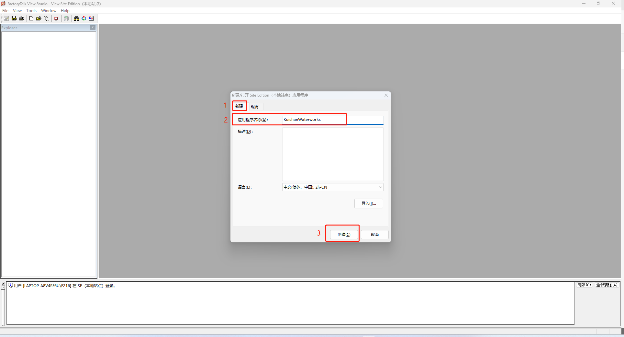Toggle the Explorer tree view icon
Image resolution: width=624 pixels, height=337 pixels.
[x=46, y=18]
